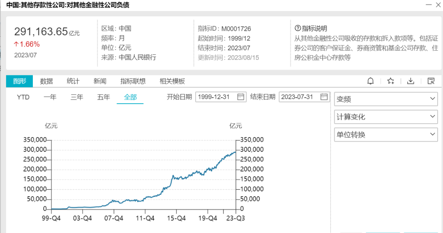Select the 全部 time range

click(x=130, y=97)
